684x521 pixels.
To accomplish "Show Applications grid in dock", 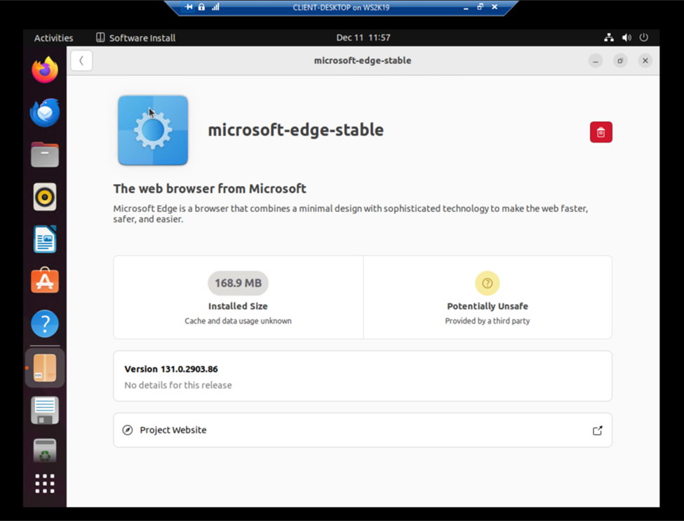I will pyautogui.click(x=45, y=484).
